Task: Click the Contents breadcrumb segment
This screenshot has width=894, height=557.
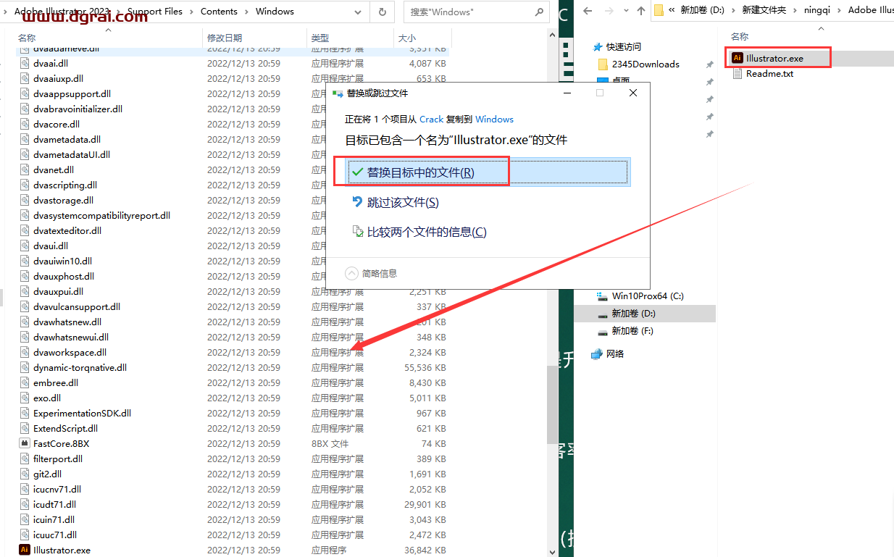Action: pos(219,12)
